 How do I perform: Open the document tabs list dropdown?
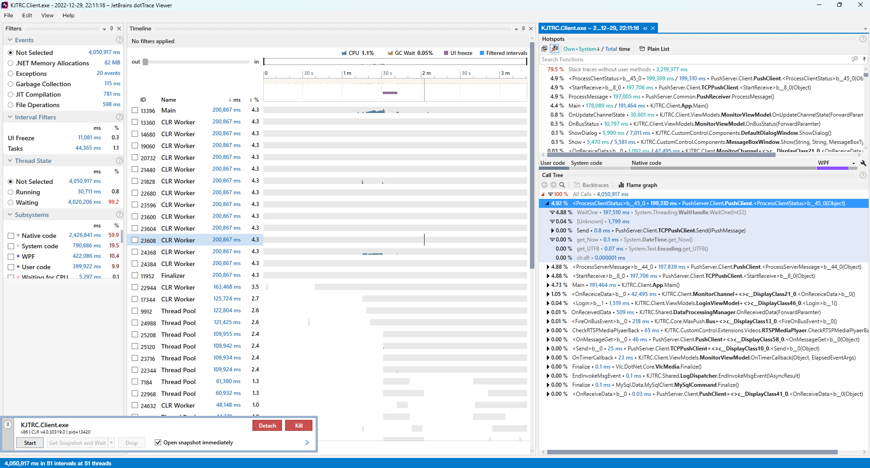point(865,29)
